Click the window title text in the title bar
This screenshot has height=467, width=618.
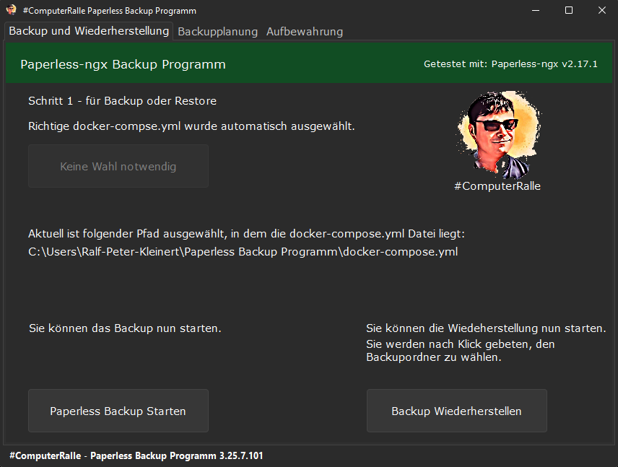(109, 11)
